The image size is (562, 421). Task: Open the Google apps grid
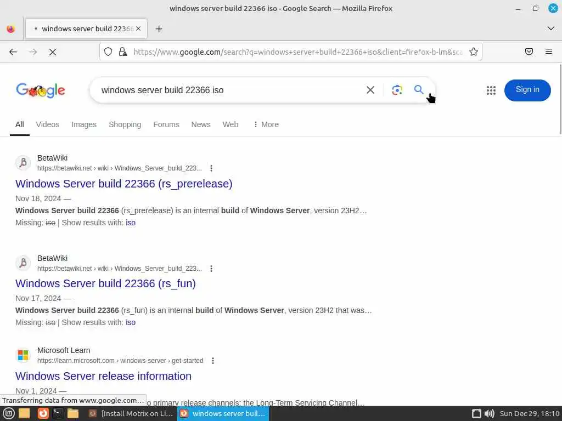click(491, 90)
